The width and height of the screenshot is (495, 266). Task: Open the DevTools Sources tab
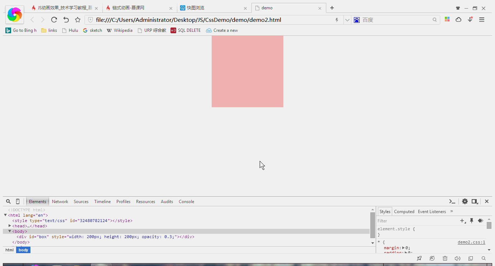coord(81,202)
